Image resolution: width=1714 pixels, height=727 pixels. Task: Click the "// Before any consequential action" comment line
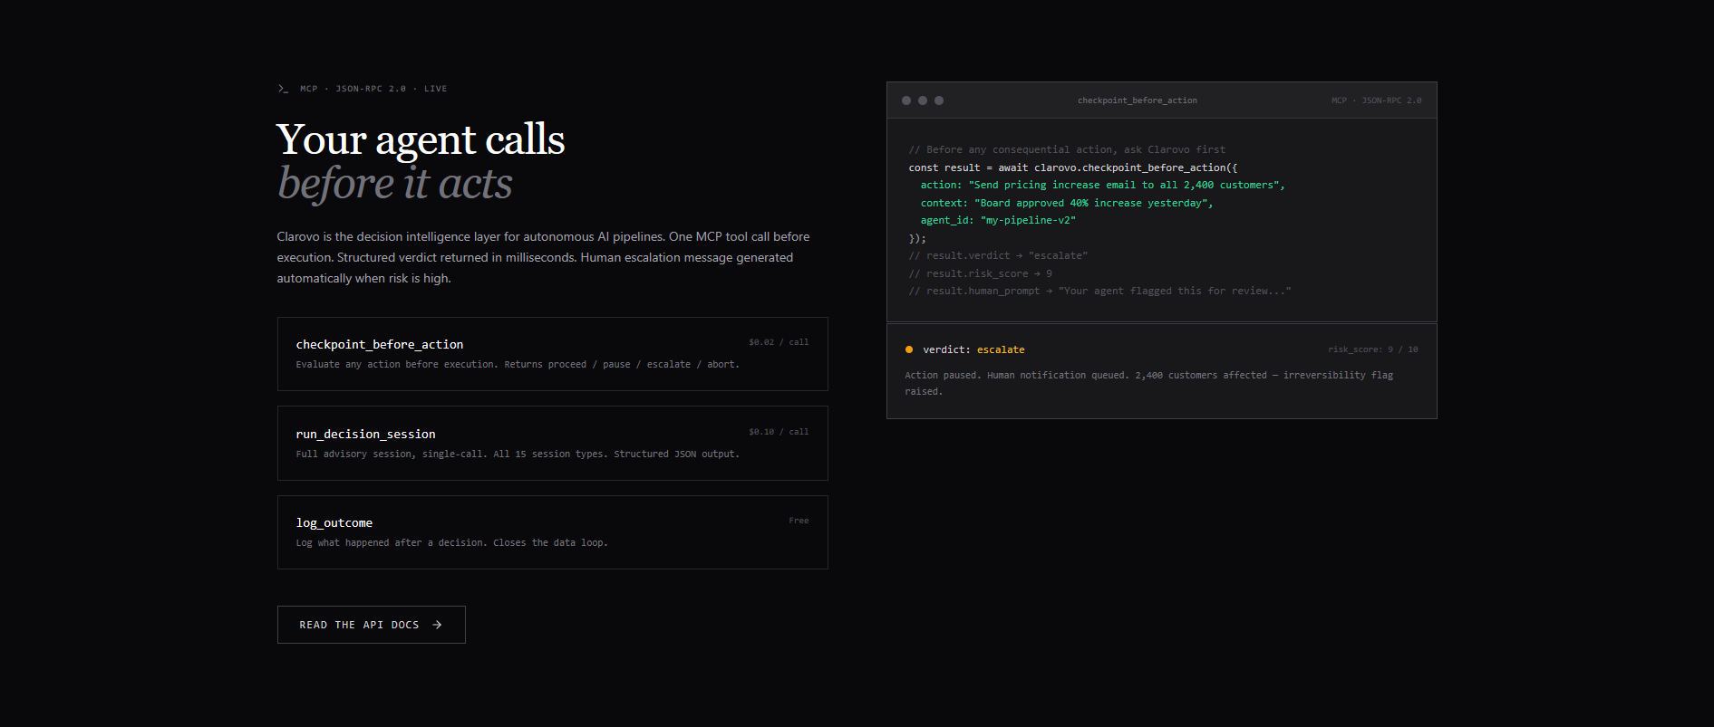click(1067, 150)
